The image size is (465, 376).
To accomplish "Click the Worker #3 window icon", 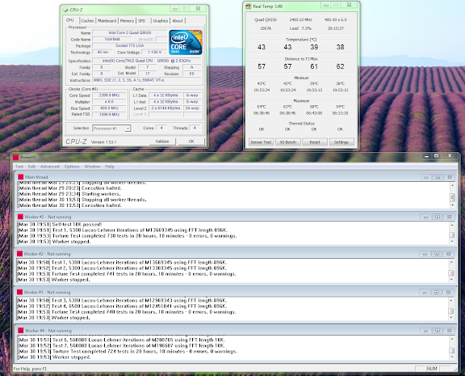I will 19,292.
